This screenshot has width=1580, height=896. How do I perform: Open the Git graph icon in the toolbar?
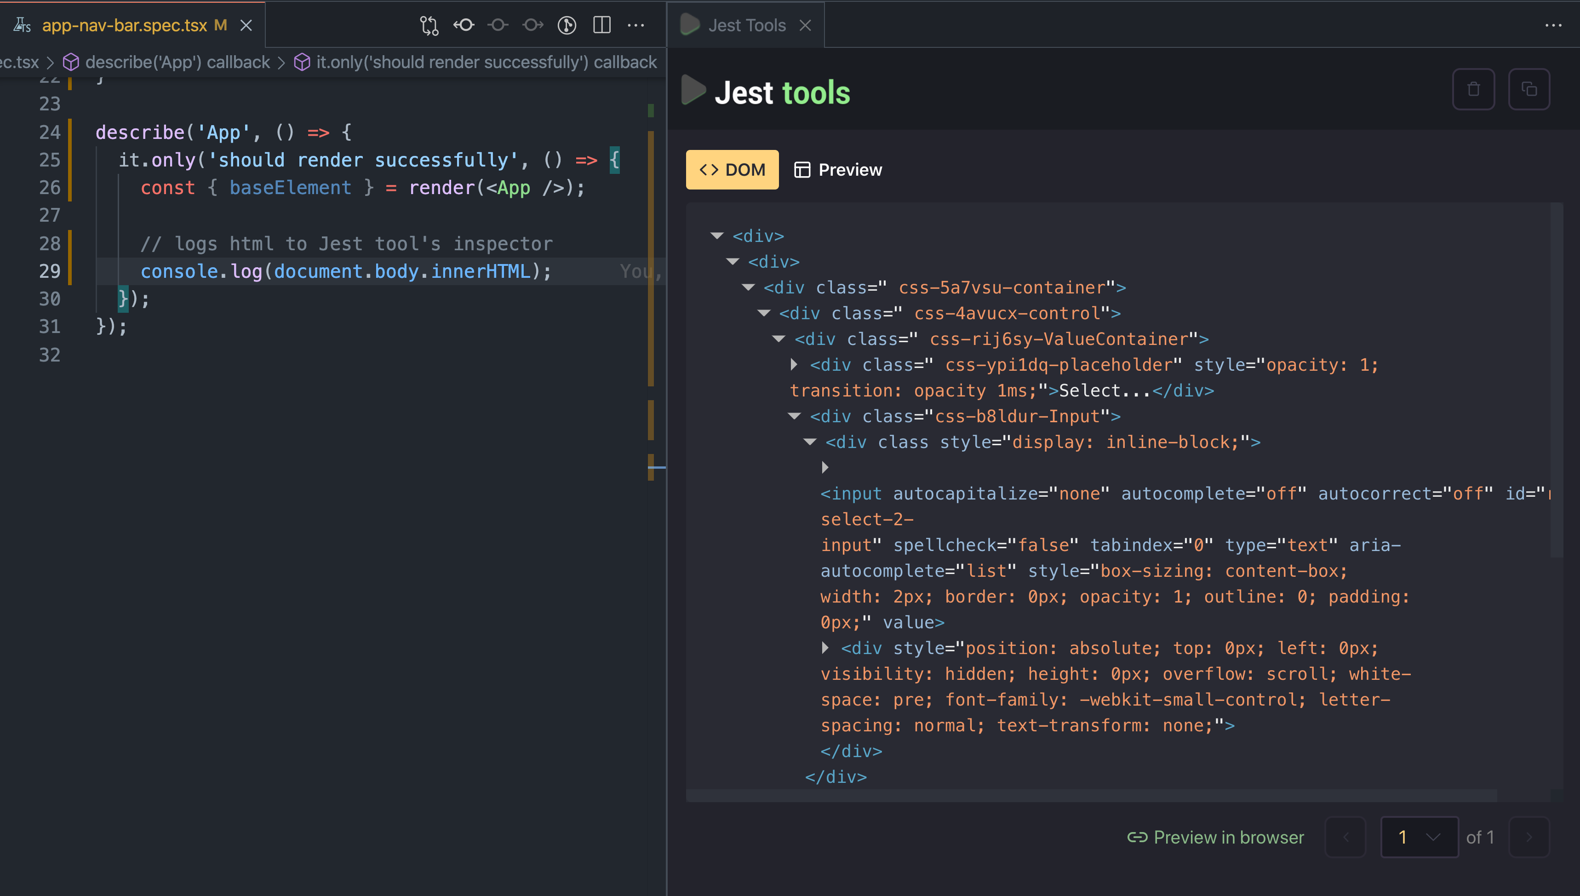pos(567,25)
